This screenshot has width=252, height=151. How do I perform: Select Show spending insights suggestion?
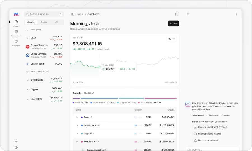click(x=207, y=134)
